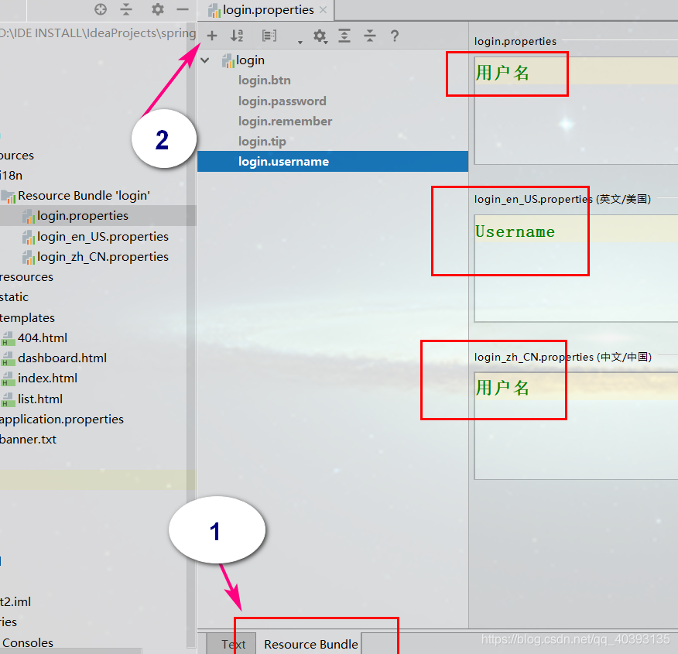Select the login.password property
The image size is (678, 654).
(282, 101)
